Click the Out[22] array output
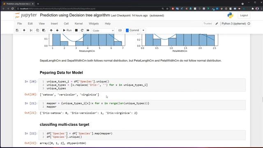The height and width of the screenshot is (148, 263). [x=63, y=143]
